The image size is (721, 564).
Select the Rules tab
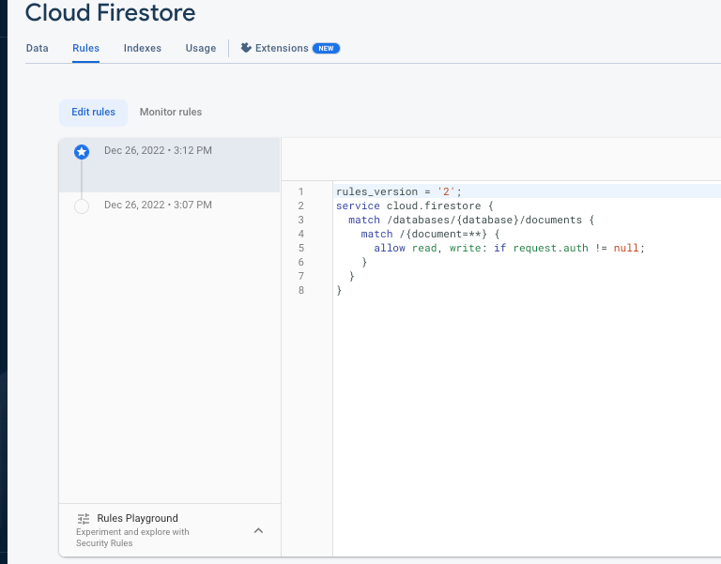click(86, 48)
